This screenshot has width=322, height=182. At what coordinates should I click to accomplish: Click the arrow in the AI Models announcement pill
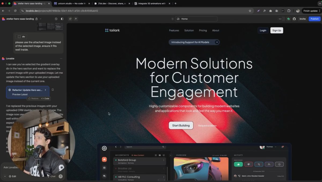tap(217, 42)
